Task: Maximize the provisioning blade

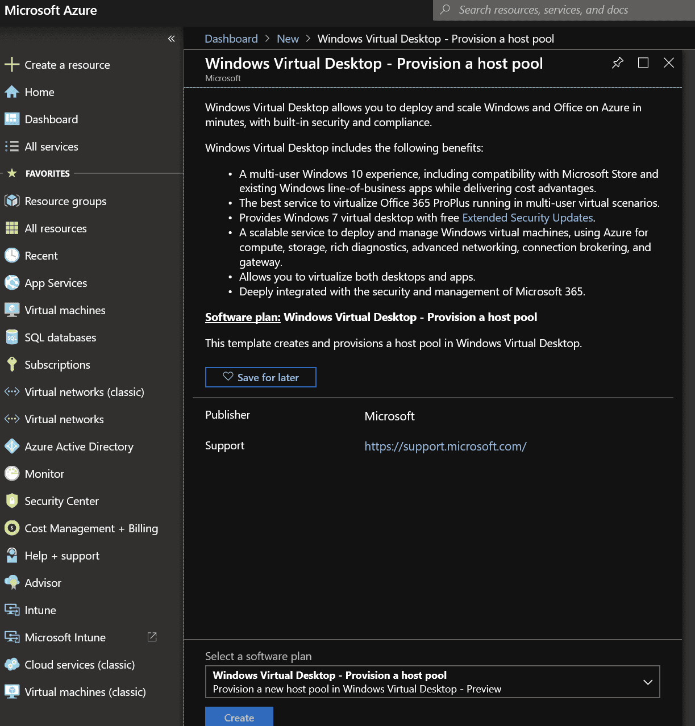Action: tap(643, 62)
